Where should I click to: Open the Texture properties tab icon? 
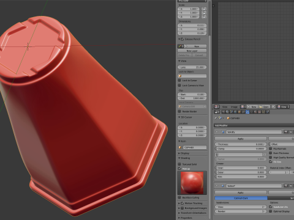point(260,112)
